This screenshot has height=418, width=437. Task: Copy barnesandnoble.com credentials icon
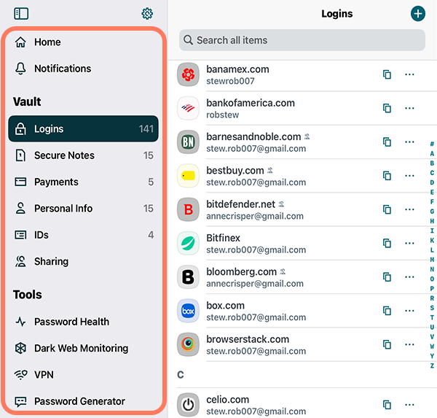coord(387,142)
